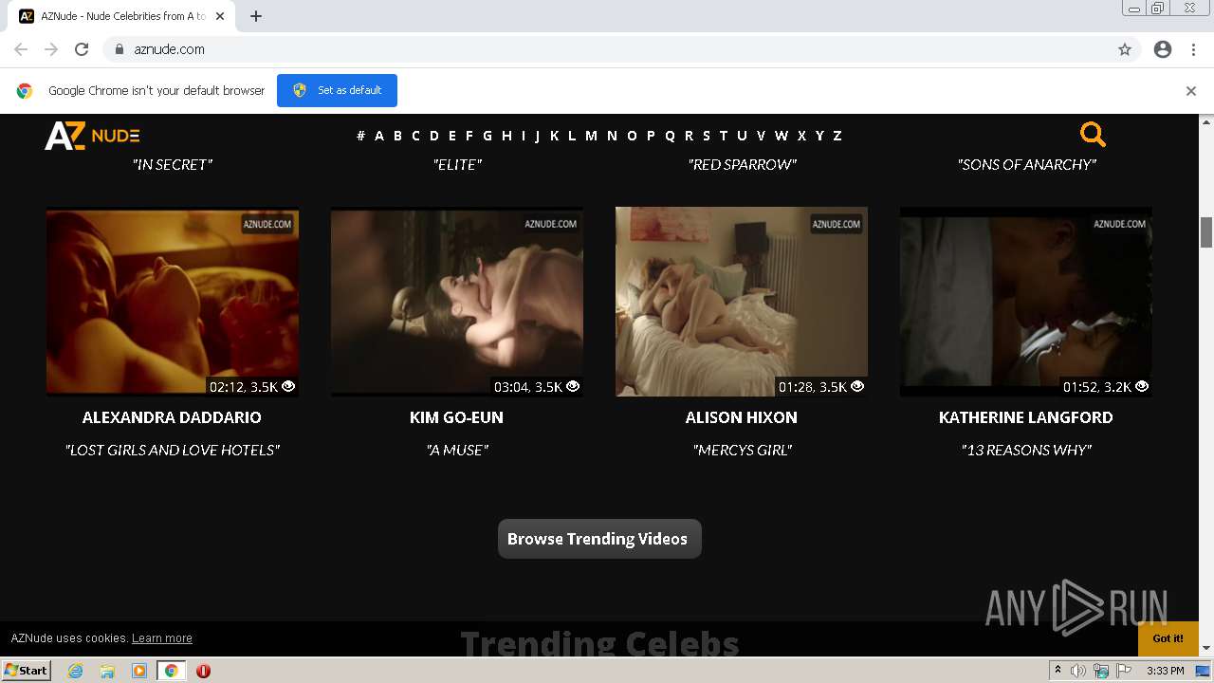Click the scrollbar up arrow
The width and height of the screenshot is (1214, 683).
tap(1206, 121)
